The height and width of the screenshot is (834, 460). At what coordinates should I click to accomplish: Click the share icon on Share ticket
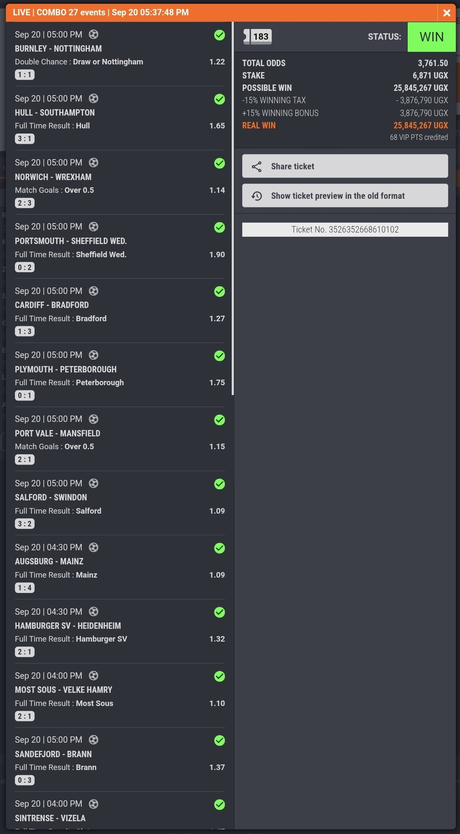coord(256,166)
